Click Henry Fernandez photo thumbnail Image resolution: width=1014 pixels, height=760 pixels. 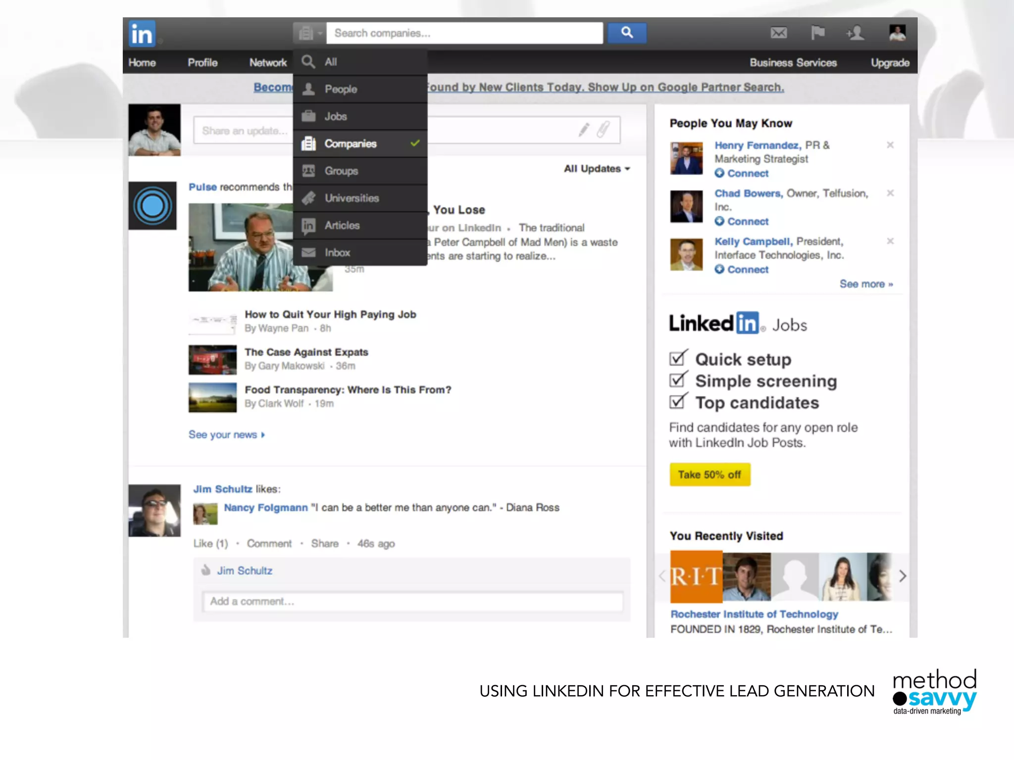point(686,158)
